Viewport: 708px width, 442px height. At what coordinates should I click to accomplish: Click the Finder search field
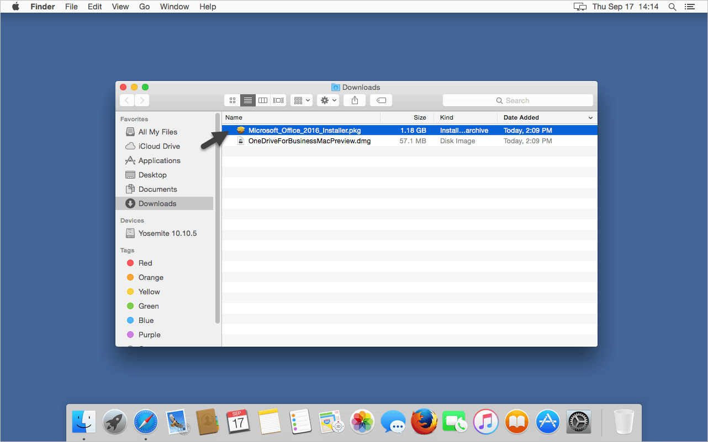(x=518, y=100)
